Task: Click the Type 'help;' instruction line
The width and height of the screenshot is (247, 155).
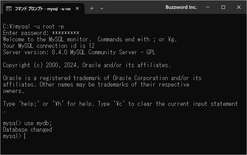Action: coord(120,104)
